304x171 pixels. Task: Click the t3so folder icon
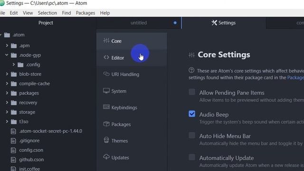pos(14,122)
